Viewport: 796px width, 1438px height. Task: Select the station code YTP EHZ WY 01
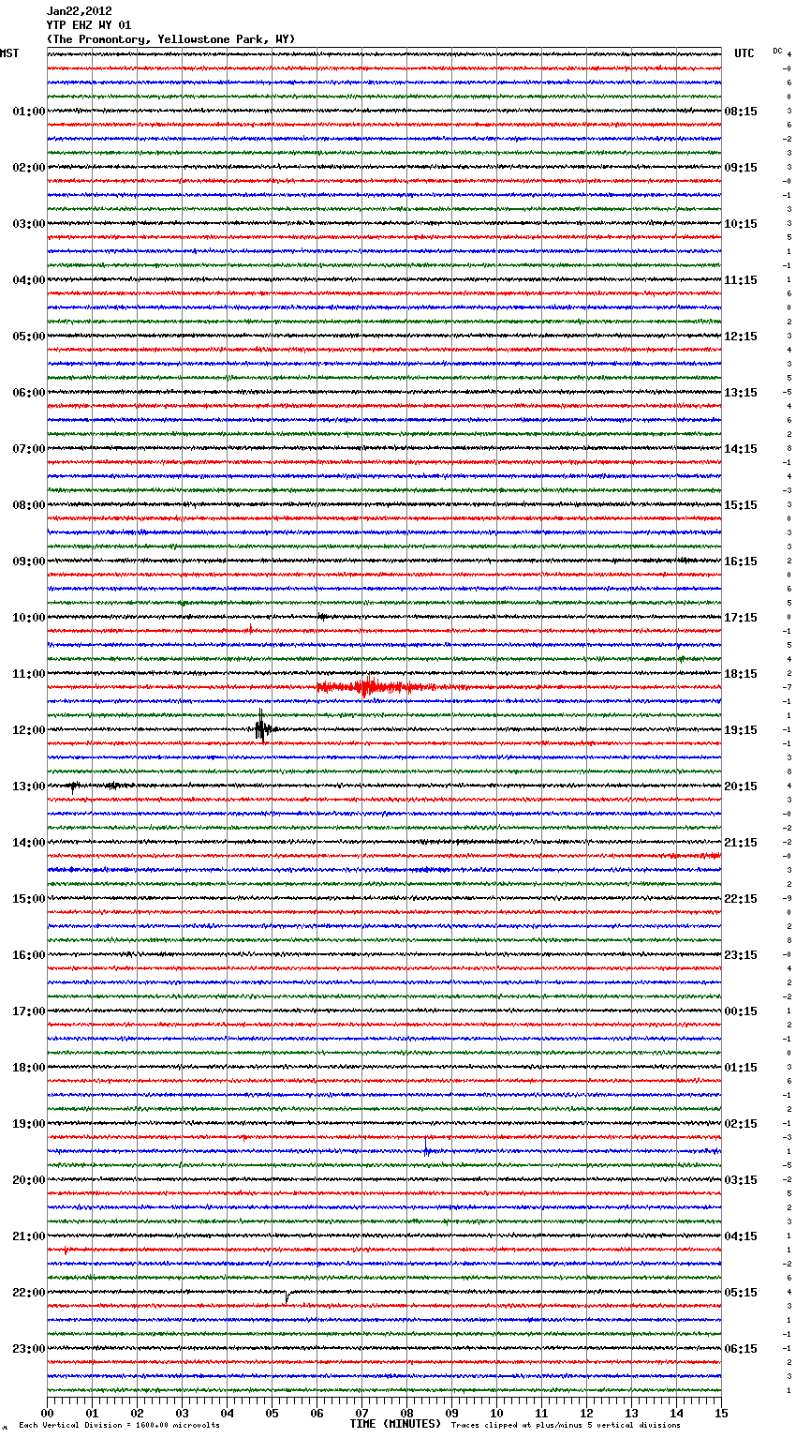point(89,25)
